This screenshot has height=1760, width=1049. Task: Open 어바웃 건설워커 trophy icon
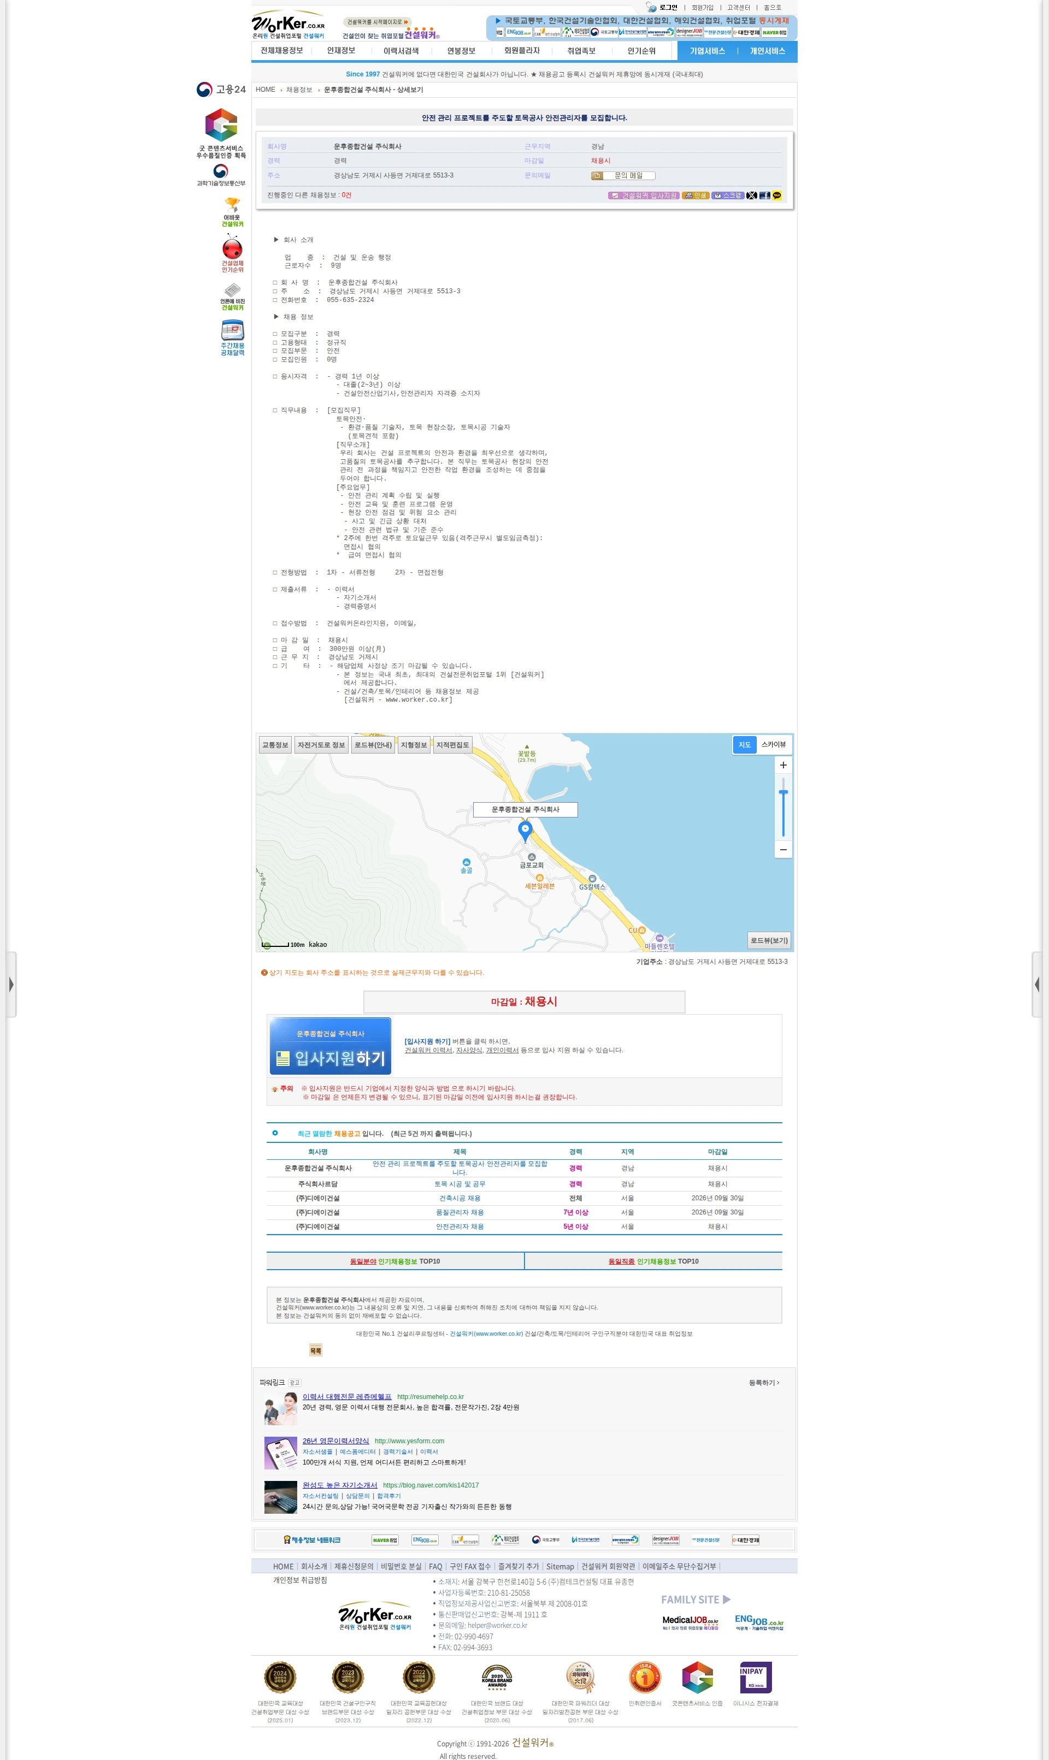coord(232,212)
